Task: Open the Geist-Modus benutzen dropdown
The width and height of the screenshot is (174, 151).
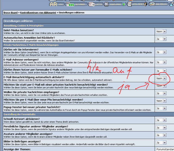Action: tap(161, 31)
